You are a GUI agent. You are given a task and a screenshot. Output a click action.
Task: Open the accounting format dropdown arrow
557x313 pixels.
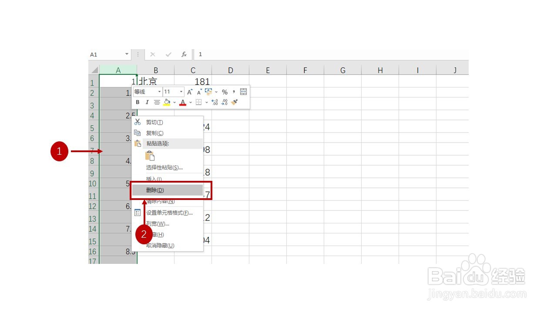click(216, 92)
